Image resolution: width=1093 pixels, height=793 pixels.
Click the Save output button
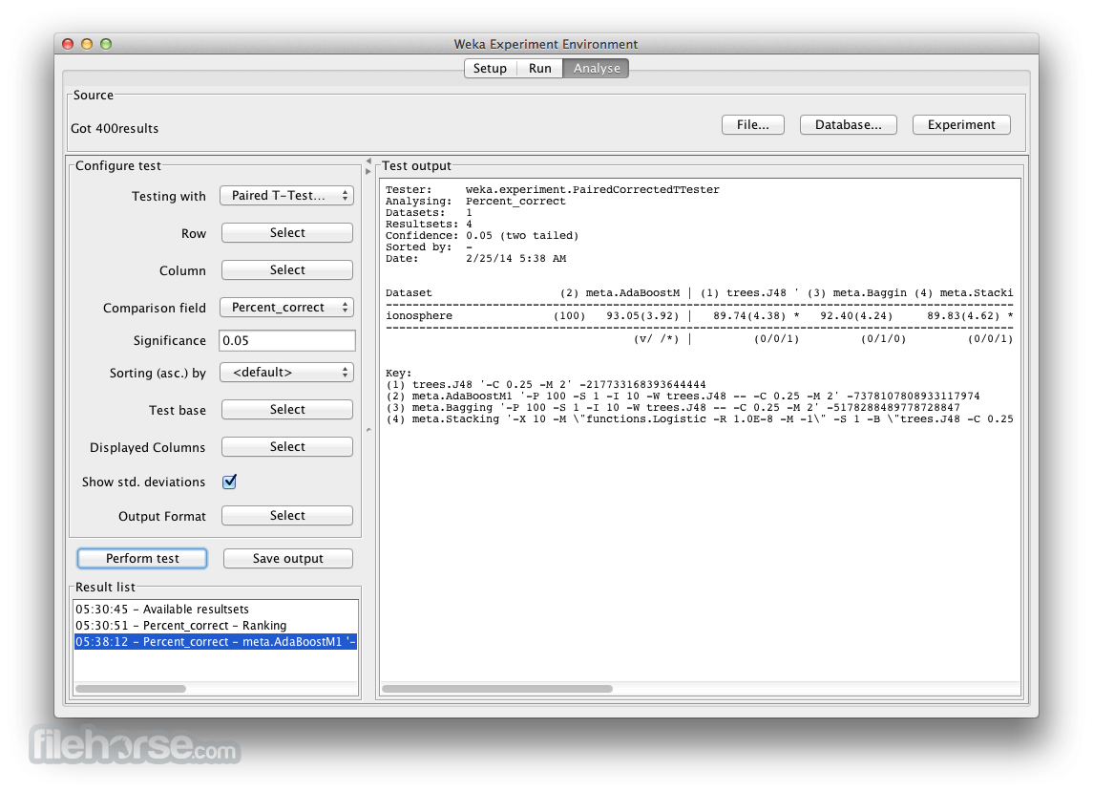tap(288, 559)
